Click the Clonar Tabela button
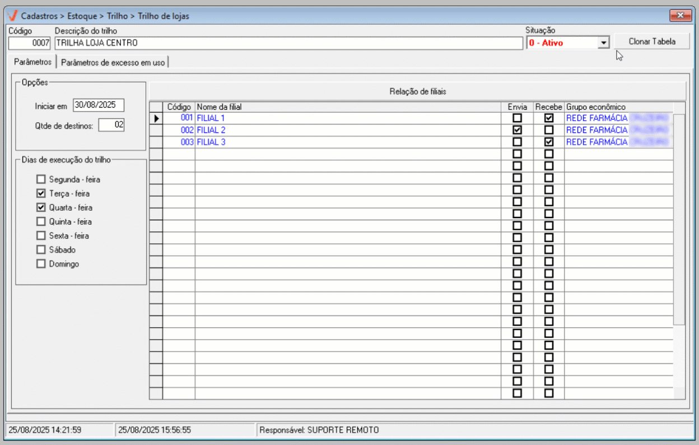The height and width of the screenshot is (445, 699). pos(652,41)
